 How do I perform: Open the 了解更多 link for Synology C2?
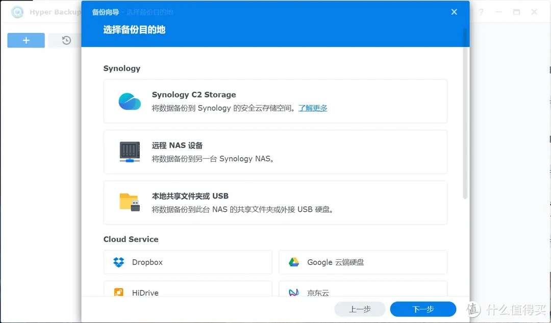313,108
